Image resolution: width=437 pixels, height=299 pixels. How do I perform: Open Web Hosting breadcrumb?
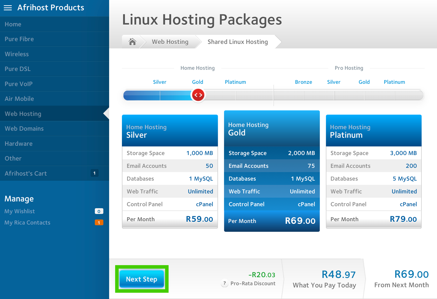[x=170, y=42]
